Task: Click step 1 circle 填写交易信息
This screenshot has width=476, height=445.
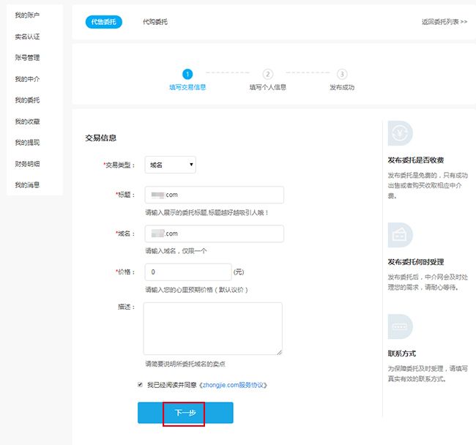Action: point(187,74)
